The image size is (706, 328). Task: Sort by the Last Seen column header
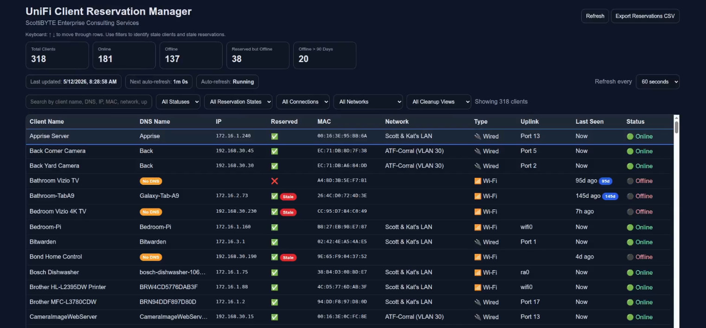(590, 121)
